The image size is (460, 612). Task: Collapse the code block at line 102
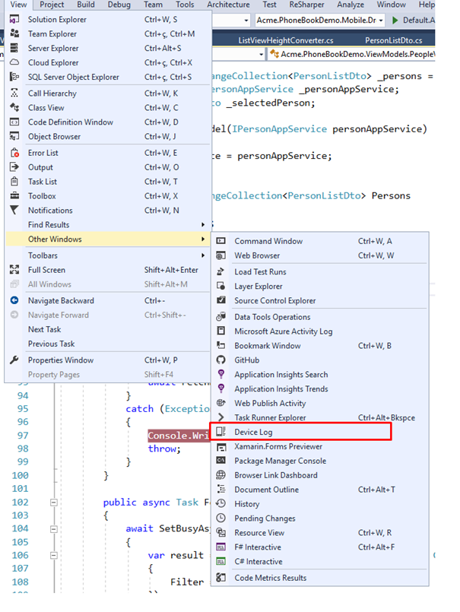tap(54, 503)
